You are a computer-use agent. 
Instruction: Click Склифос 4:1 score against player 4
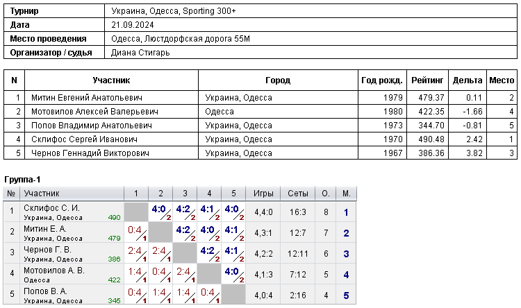207,209
